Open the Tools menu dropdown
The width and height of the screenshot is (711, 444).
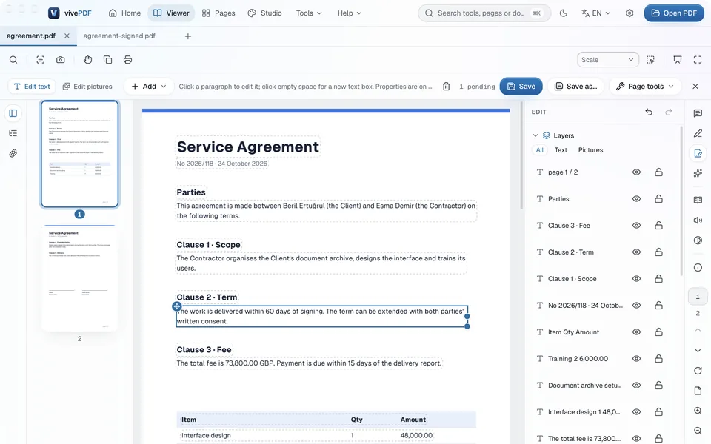(x=309, y=13)
